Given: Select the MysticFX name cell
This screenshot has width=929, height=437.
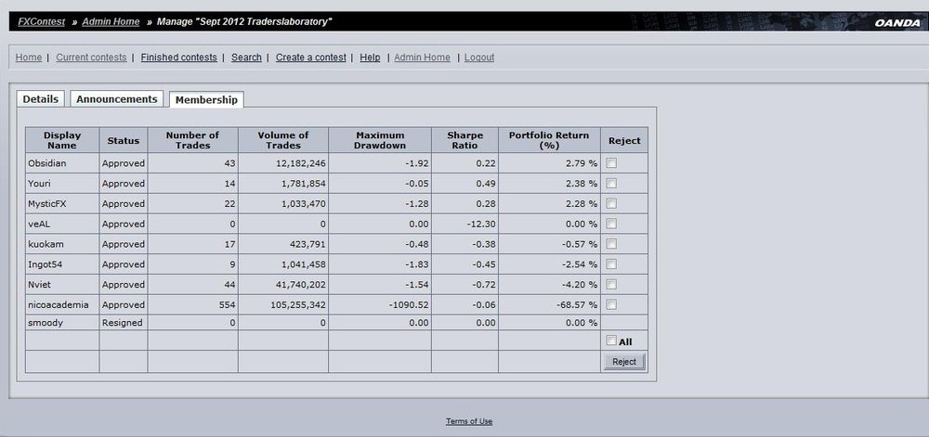Looking at the screenshot, I should pos(62,203).
